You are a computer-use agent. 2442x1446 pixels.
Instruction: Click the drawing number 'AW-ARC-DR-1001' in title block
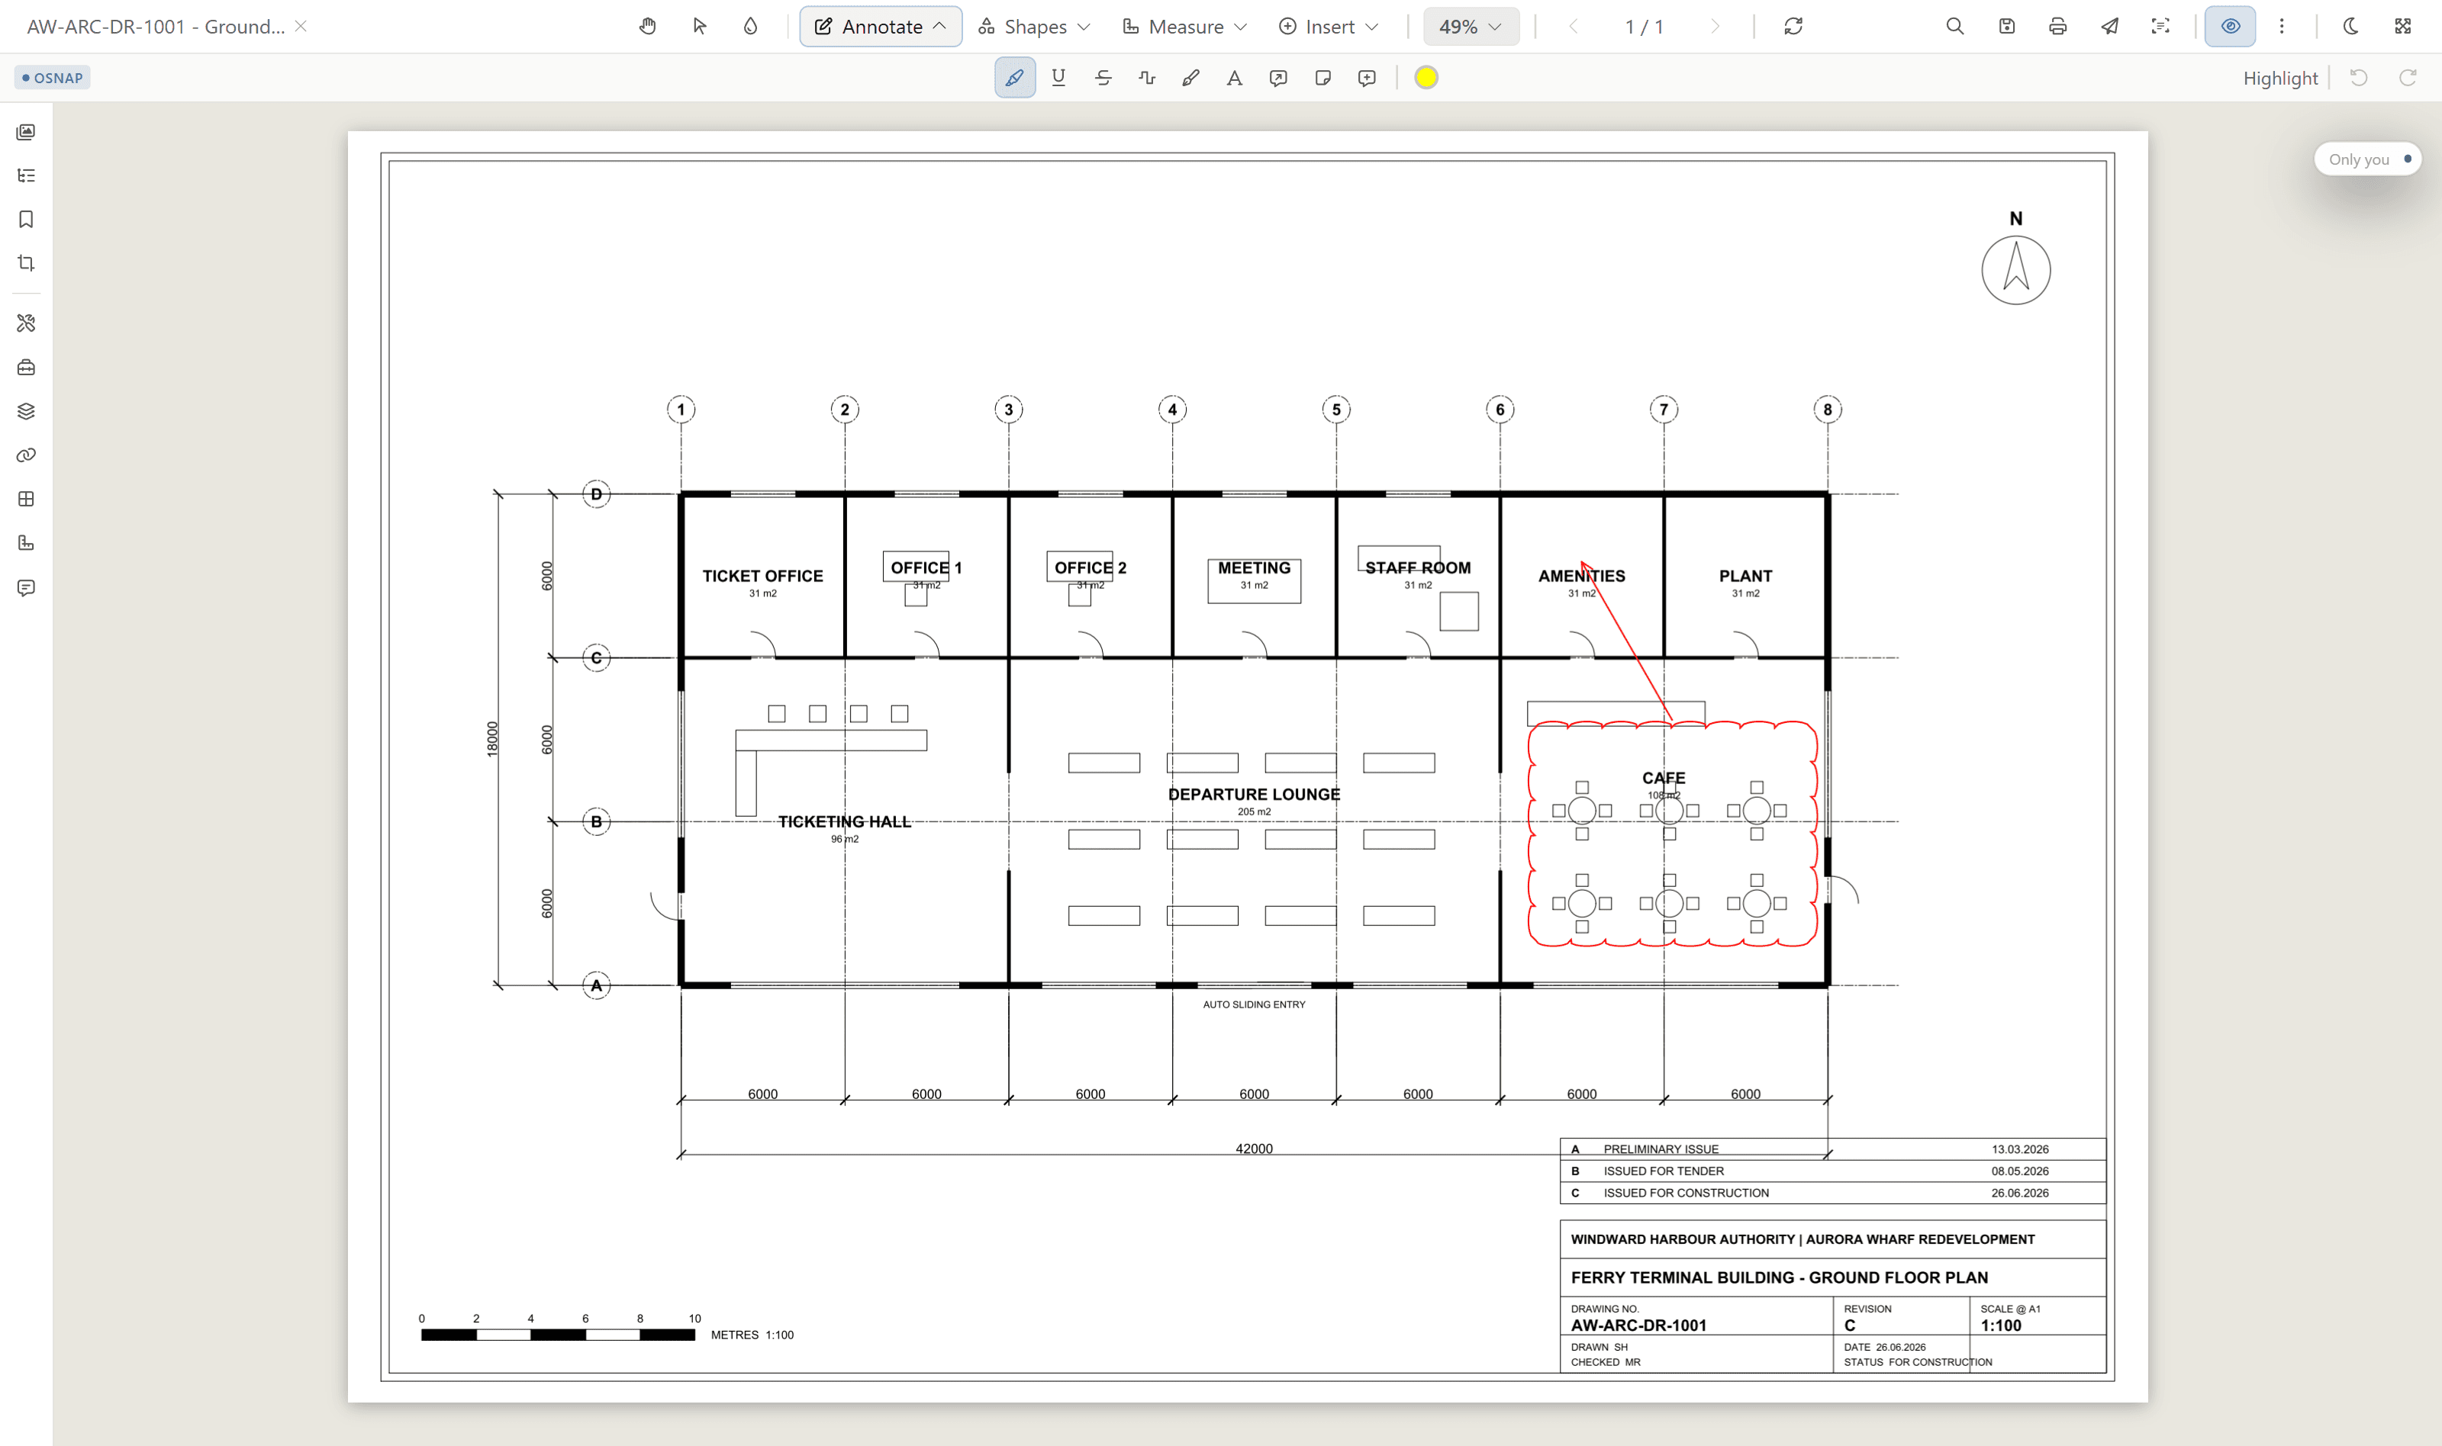click(1638, 1325)
